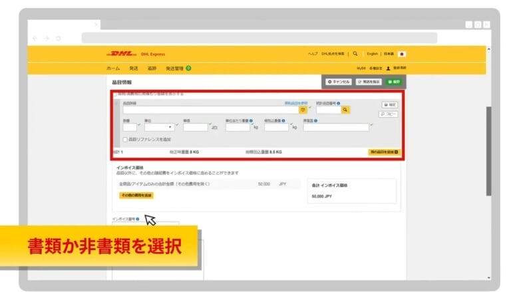The image size is (519, 292).
Task: Click the DHL logo
Action: [x=122, y=54]
